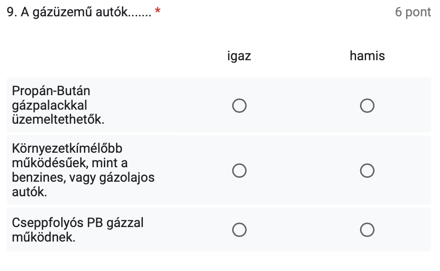Click the 'Propán-Bután' text in first row

tap(51, 91)
